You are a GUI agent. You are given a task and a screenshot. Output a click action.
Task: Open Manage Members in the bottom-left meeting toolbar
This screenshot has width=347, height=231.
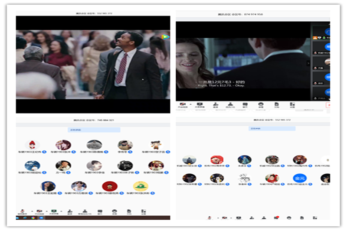(x=85, y=212)
